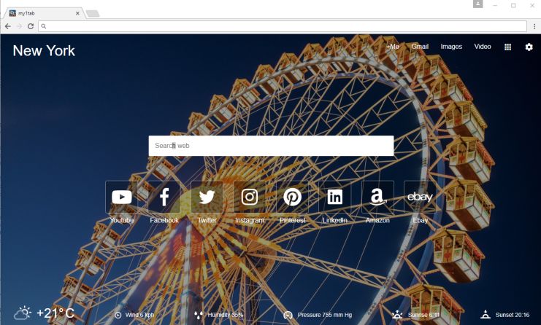Select the my1tab browser tab
This screenshot has height=325, width=541.
[43, 13]
